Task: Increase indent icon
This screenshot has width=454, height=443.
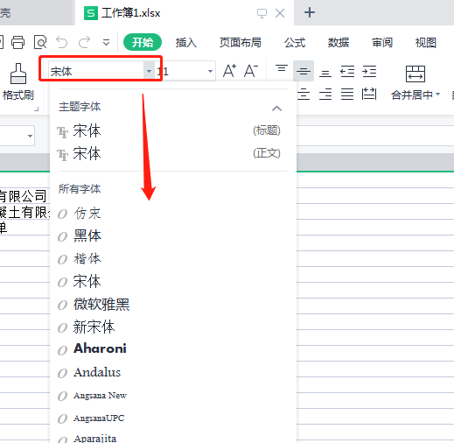Action: (369, 71)
